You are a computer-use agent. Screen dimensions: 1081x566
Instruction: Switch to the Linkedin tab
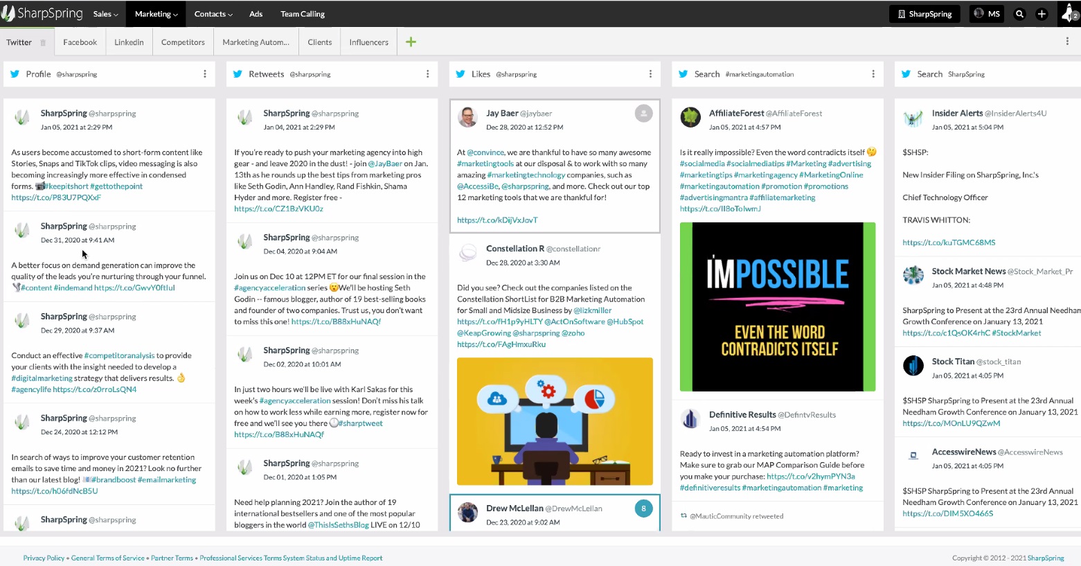coord(129,42)
